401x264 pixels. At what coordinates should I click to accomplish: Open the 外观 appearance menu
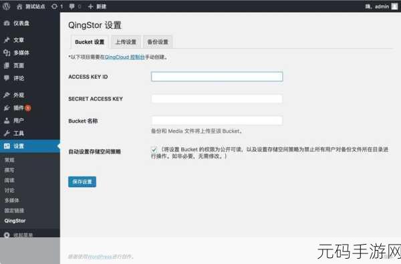click(x=30, y=95)
